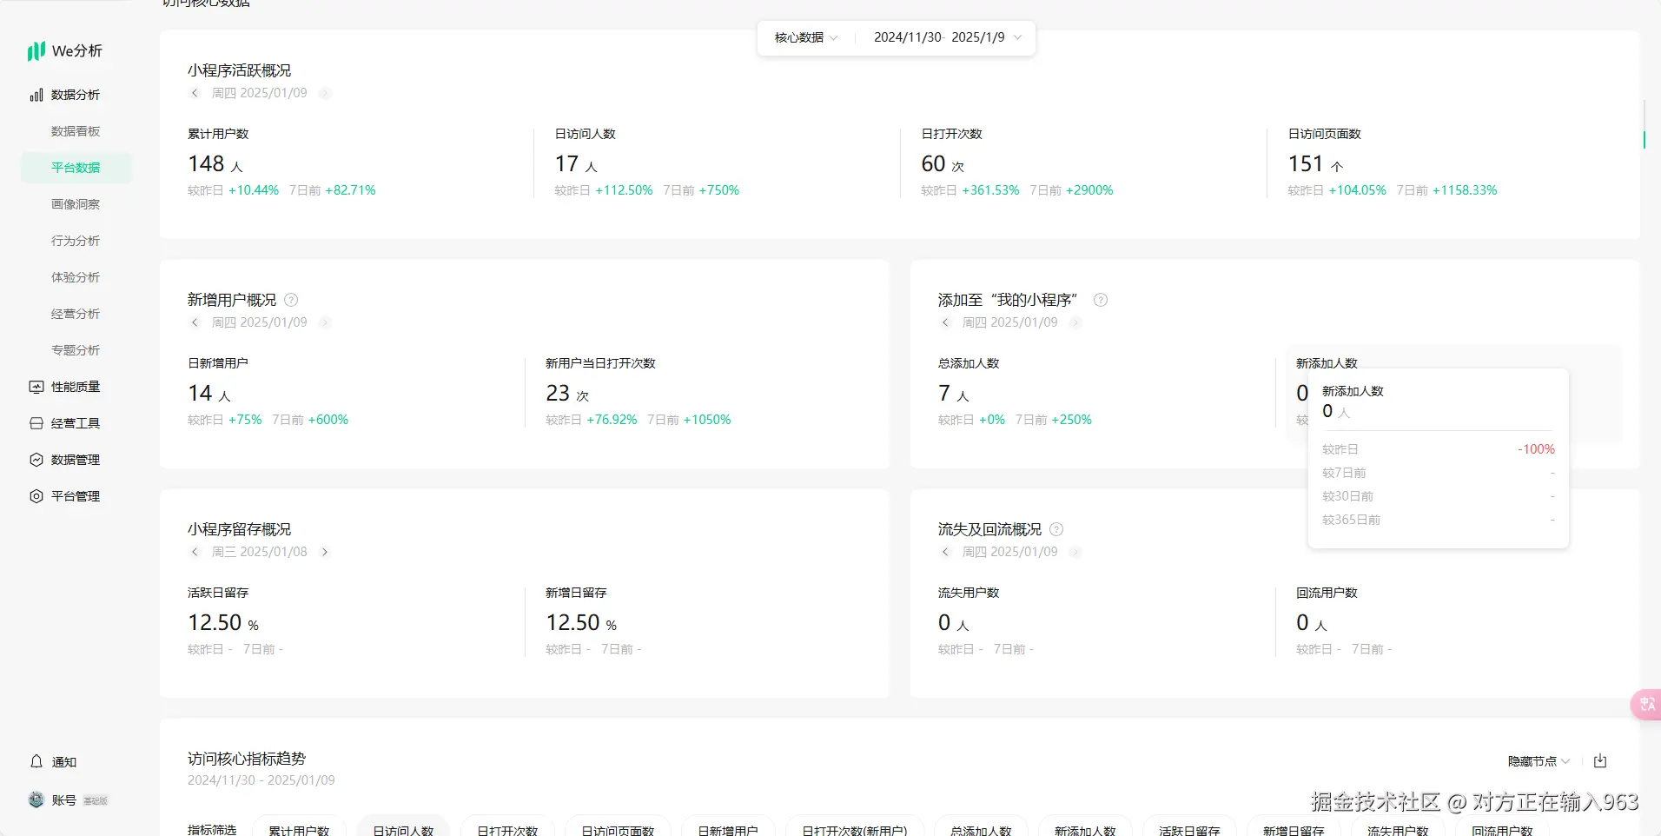Click the 经营工具 icon
The image size is (1661, 836).
pos(36,423)
